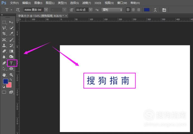Image resolution: width=193 pixels, height=134 pixels.
Task: Click the Photoshop Ps logo
Action: pos(4,3)
